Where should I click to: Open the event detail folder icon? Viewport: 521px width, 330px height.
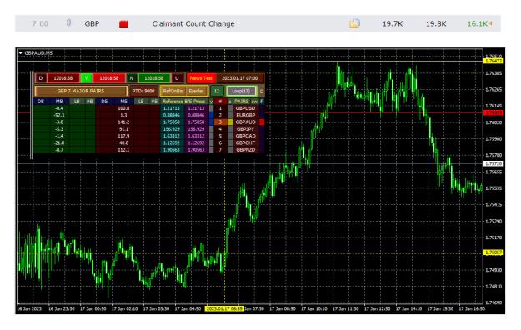354,23
